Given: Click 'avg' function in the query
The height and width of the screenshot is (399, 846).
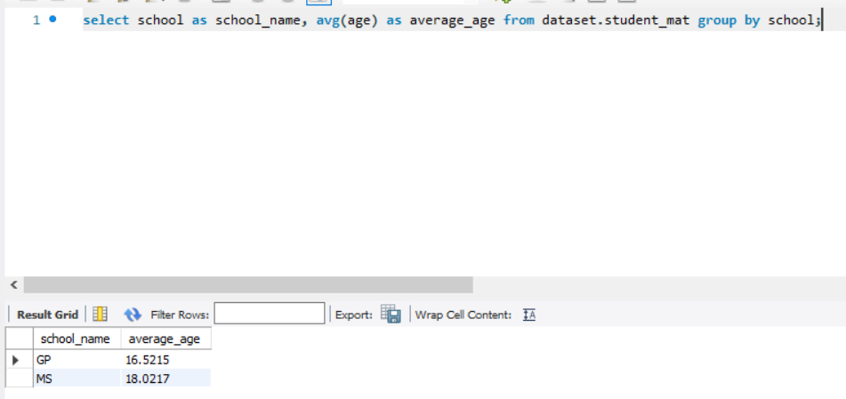Looking at the screenshot, I should (x=328, y=20).
